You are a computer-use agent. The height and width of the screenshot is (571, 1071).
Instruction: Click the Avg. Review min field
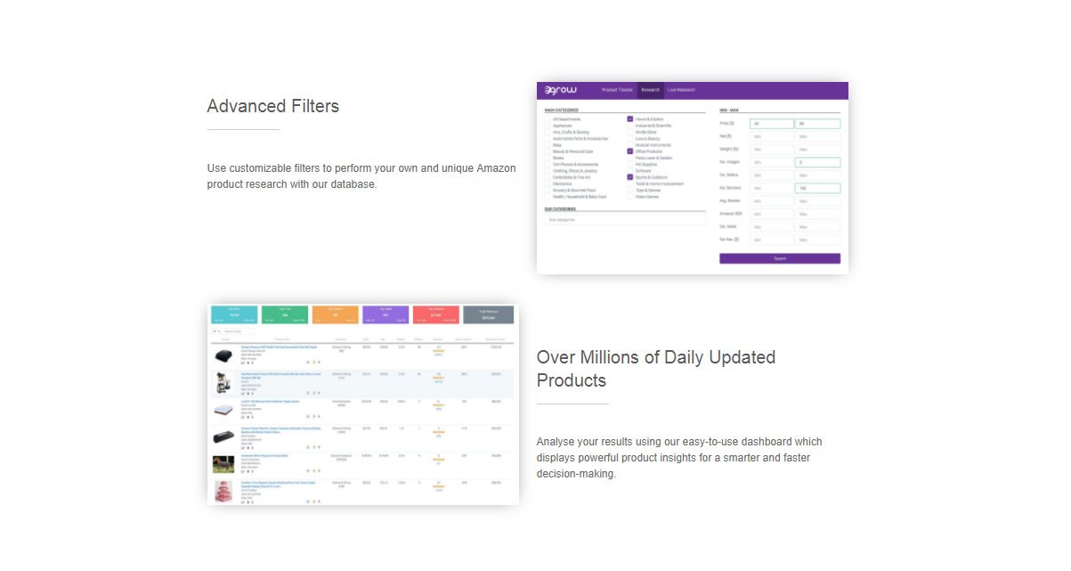pyautogui.click(x=772, y=201)
